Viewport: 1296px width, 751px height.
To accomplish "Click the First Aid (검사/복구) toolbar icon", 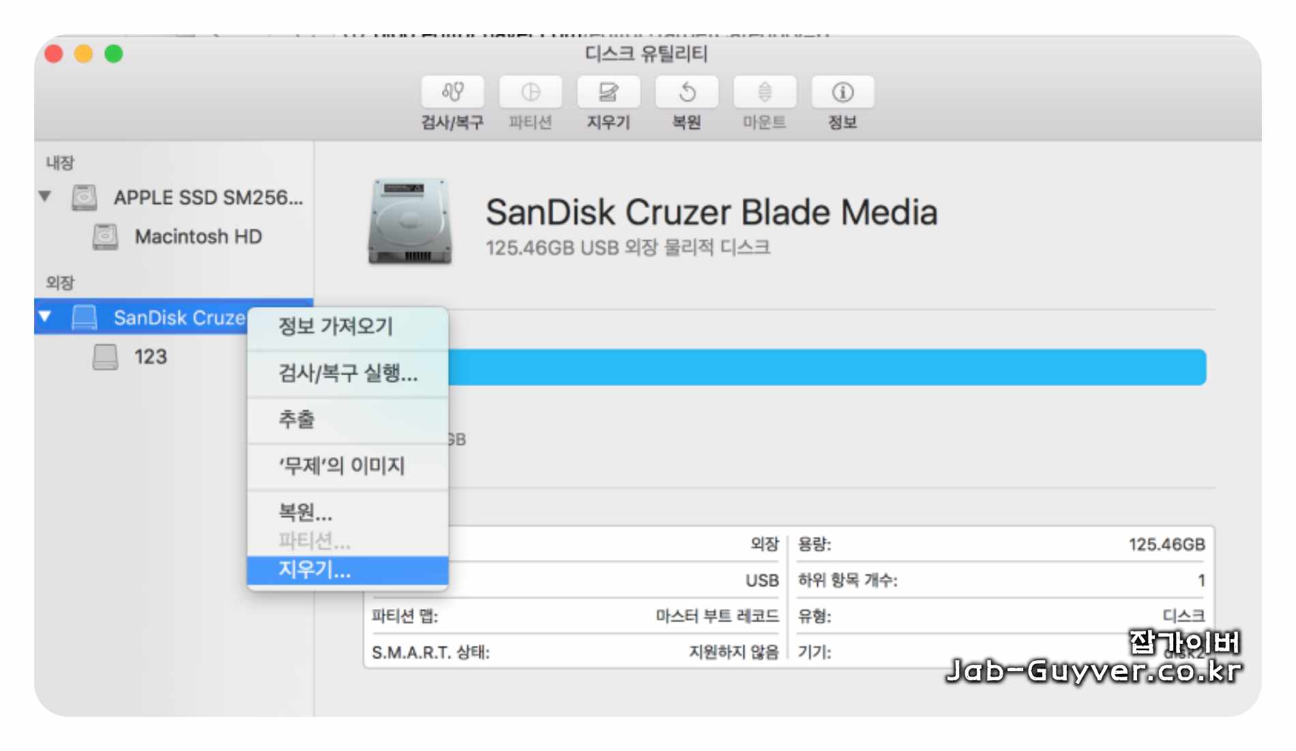I will (453, 92).
